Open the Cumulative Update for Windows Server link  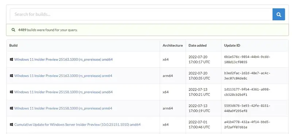point(77,125)
